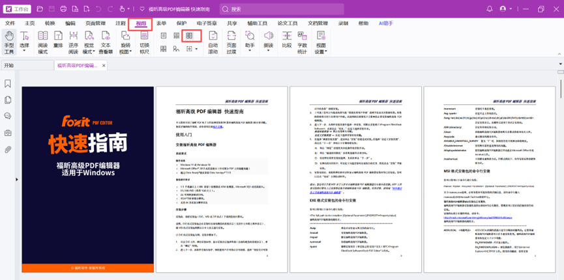Open 字数统计 word count tool
This screenshot has height=280, width=564.
coord(302,42)
